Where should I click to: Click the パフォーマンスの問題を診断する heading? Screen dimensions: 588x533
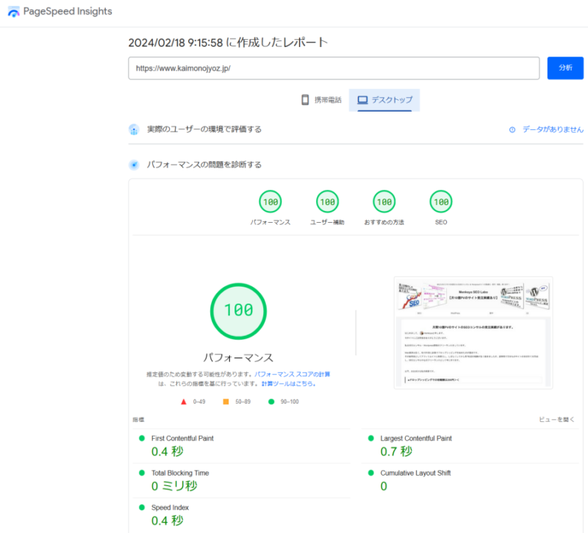pyautogui.click(x=204, y=165)
